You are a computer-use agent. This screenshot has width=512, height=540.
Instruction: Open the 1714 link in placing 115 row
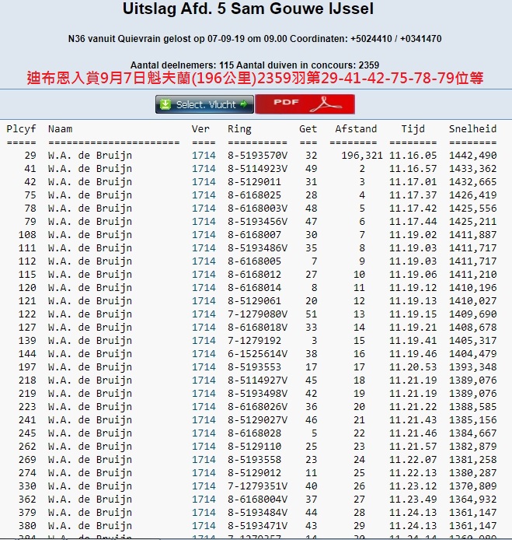click(204, 275)
